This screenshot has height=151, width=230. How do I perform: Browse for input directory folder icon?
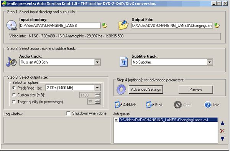pyautogui.click(x=105, y=25)
